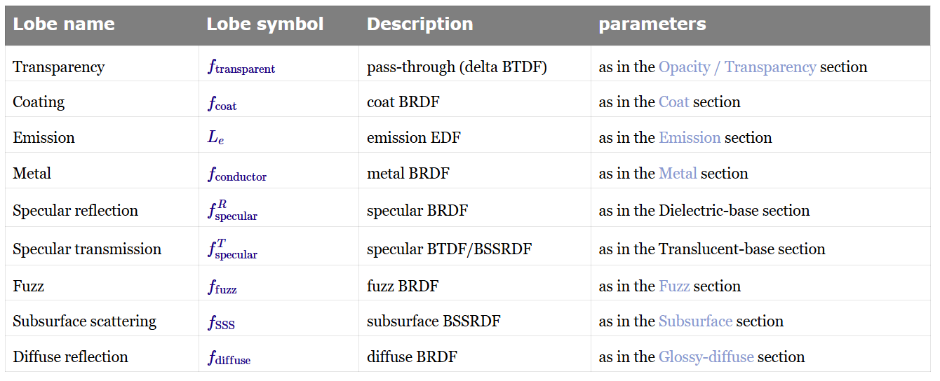Click the Emission section link

coord(690,138)
